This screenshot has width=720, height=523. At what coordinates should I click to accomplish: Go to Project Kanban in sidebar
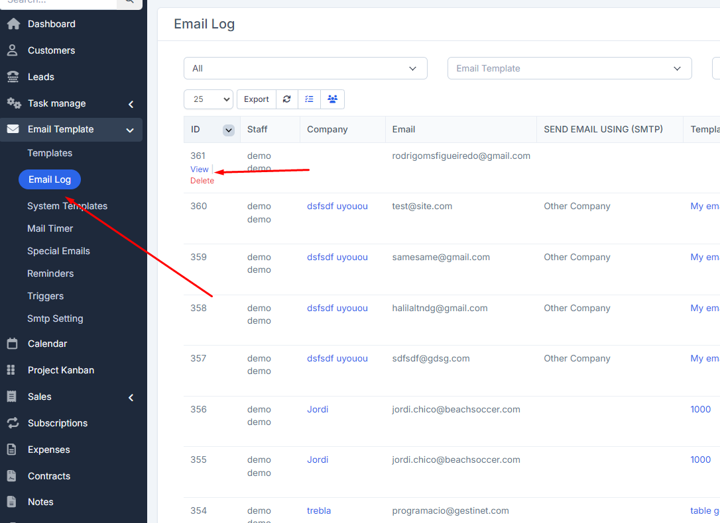pos(60,370)
